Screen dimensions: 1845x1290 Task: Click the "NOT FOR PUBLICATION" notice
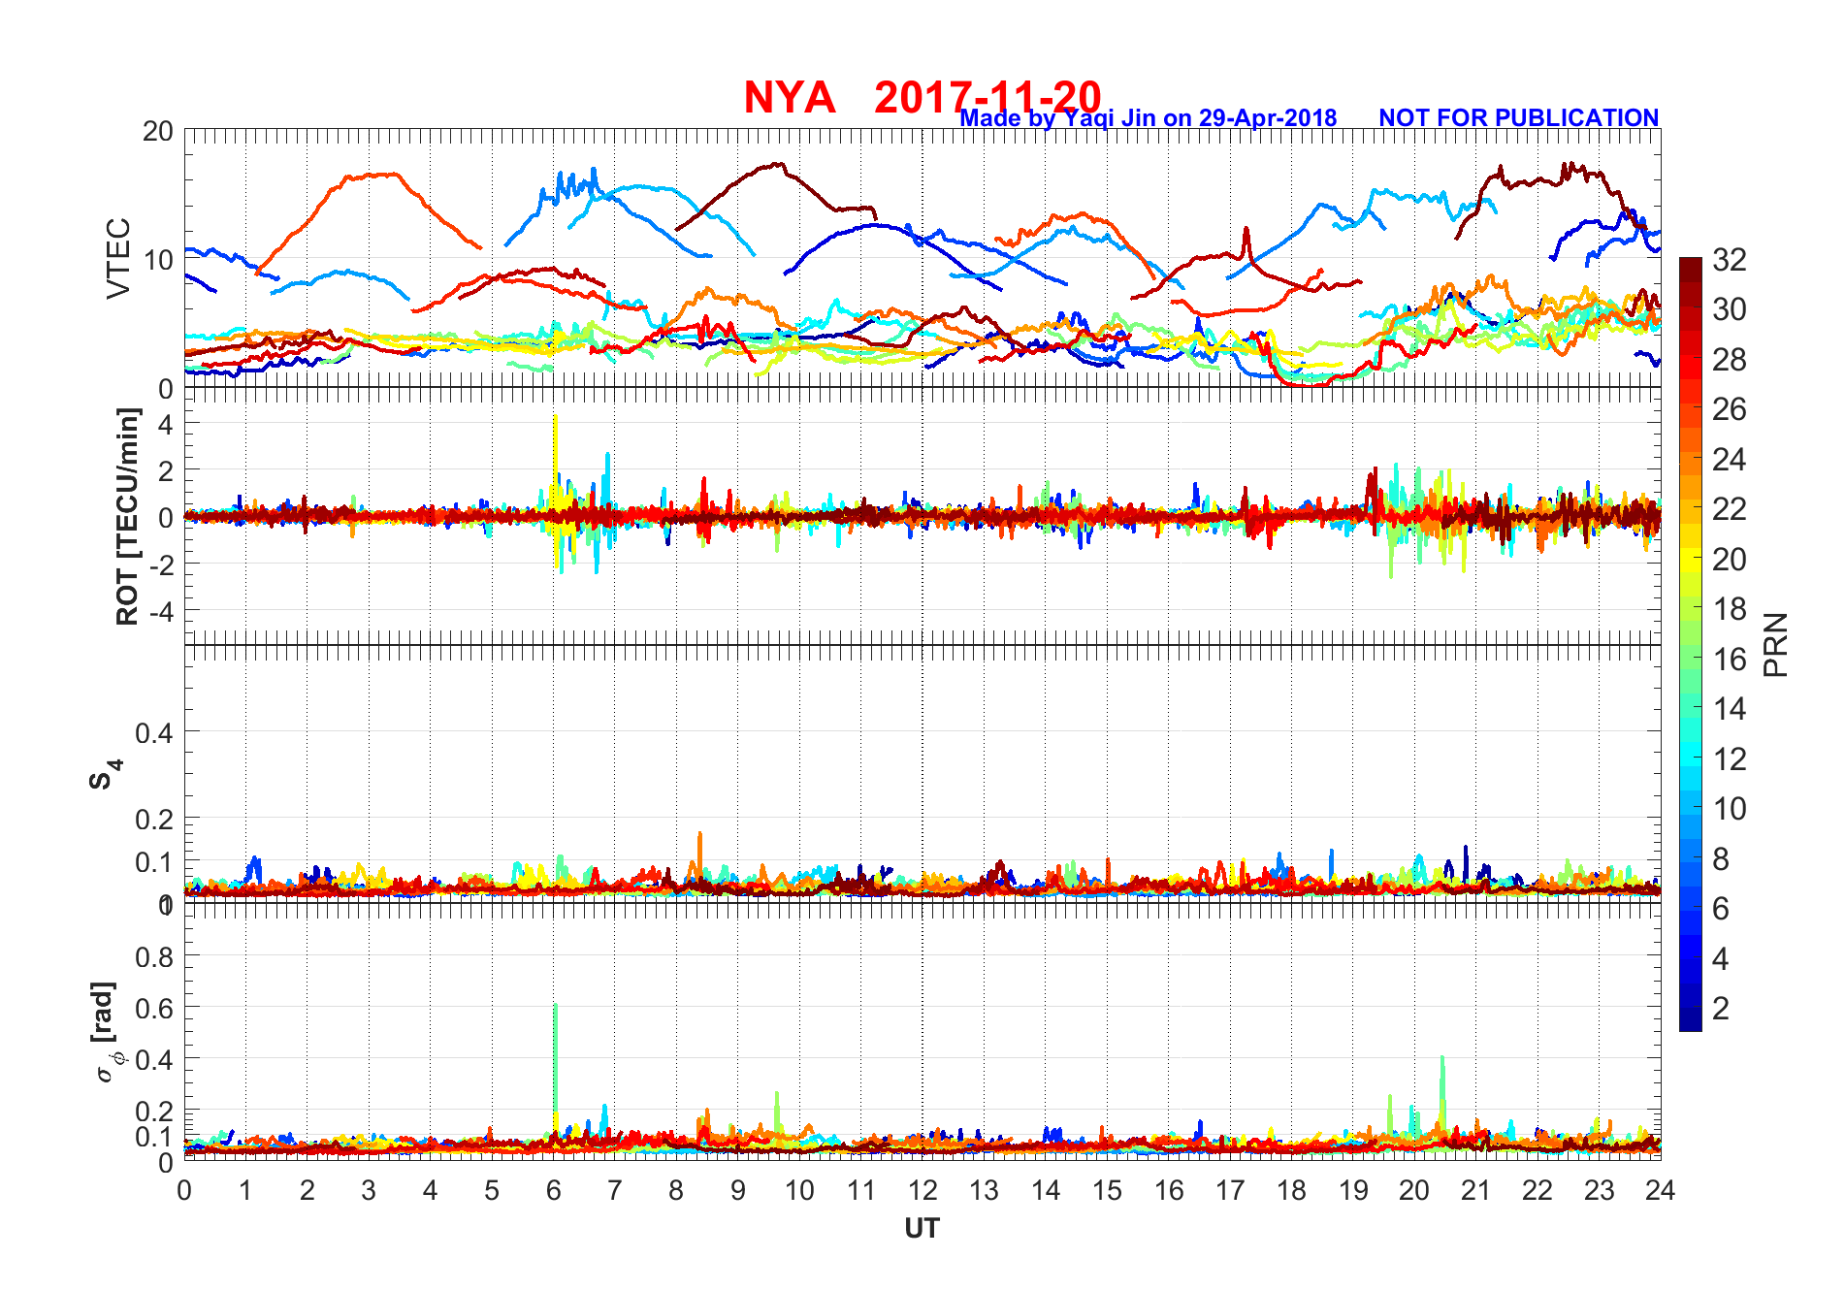click(1519, 117)
